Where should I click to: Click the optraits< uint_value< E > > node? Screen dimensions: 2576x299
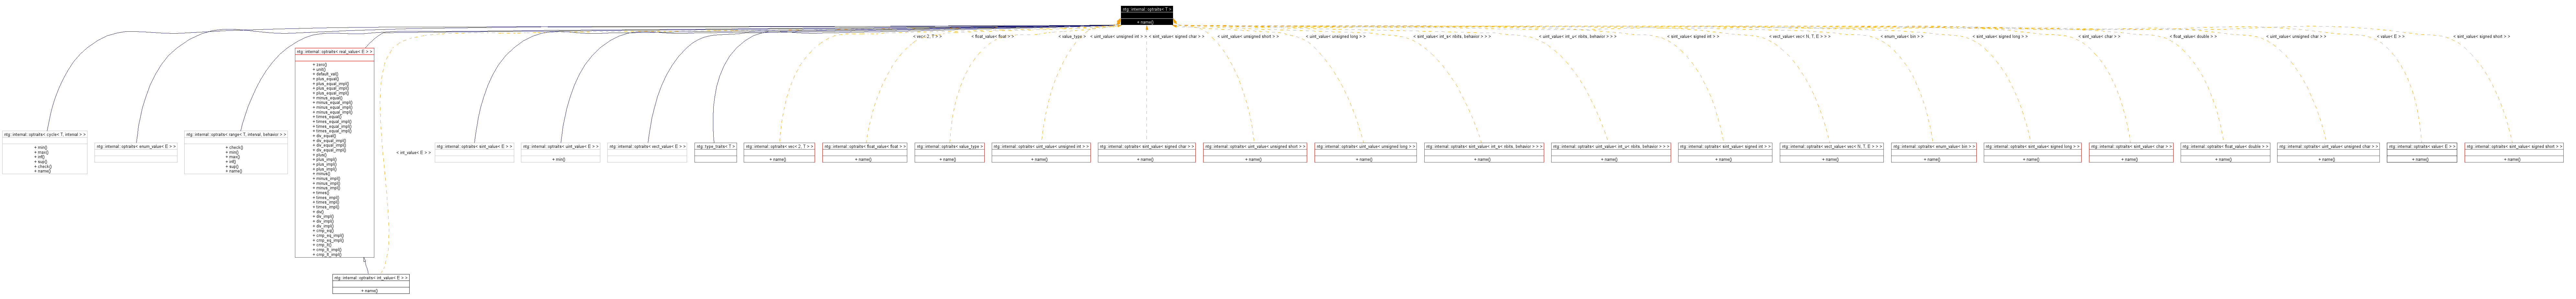pyautogui.click(x=561, y=152)
